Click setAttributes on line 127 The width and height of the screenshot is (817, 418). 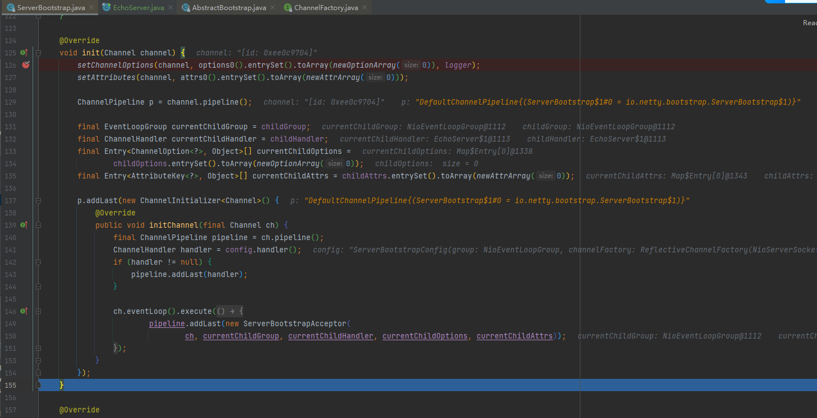pyautogui.click(x=107, y=77)
